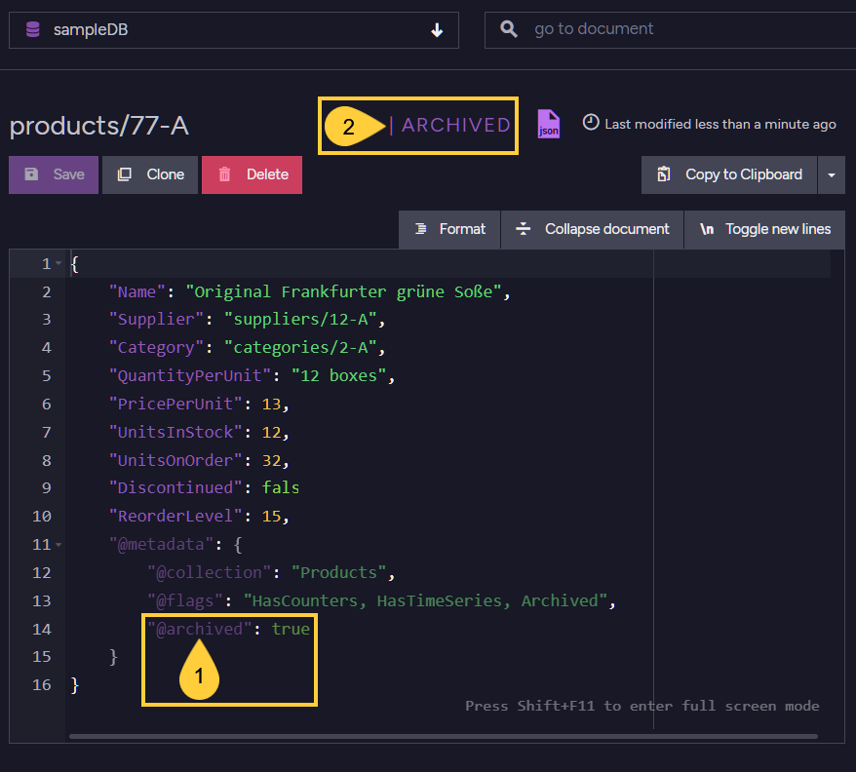
Task: Click the PricePerUnit value 13
Action: click(271, 404)
